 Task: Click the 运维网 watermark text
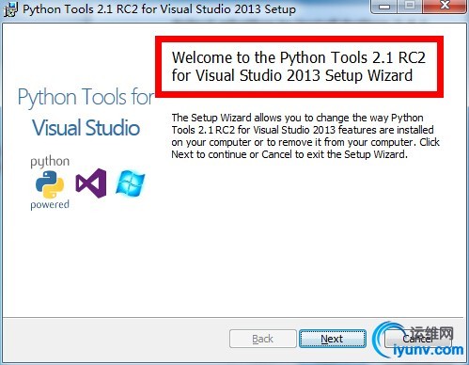432,334
